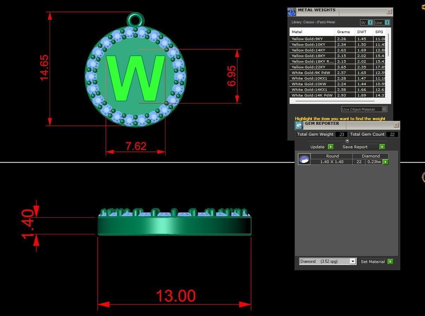Click the SPG column header

[x=380, y=32]
